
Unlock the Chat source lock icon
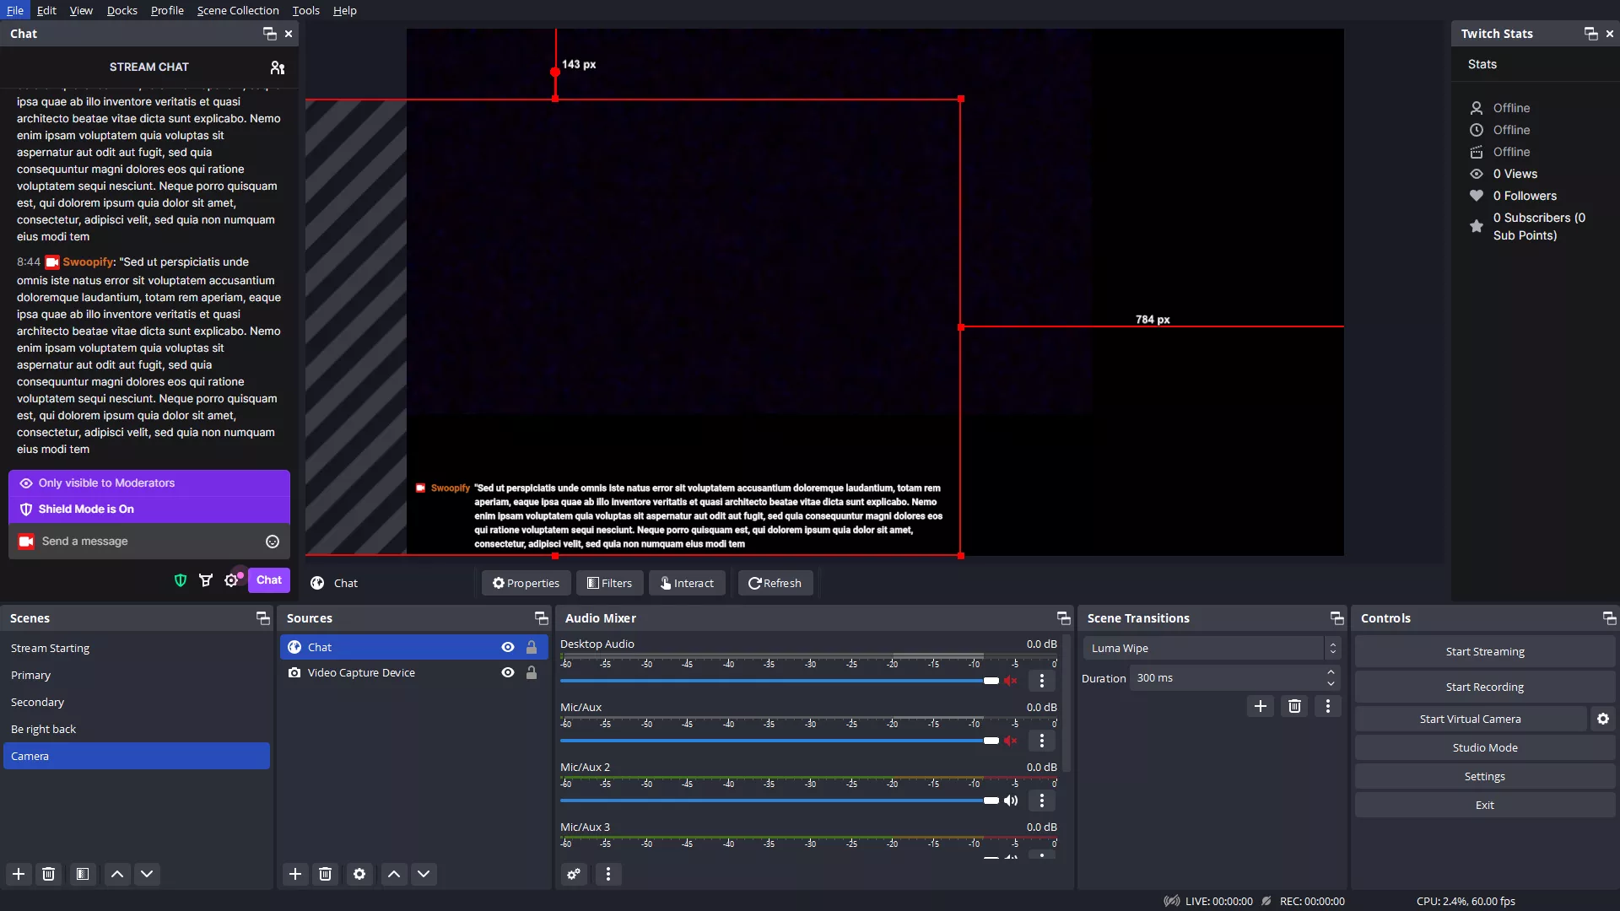532,647
